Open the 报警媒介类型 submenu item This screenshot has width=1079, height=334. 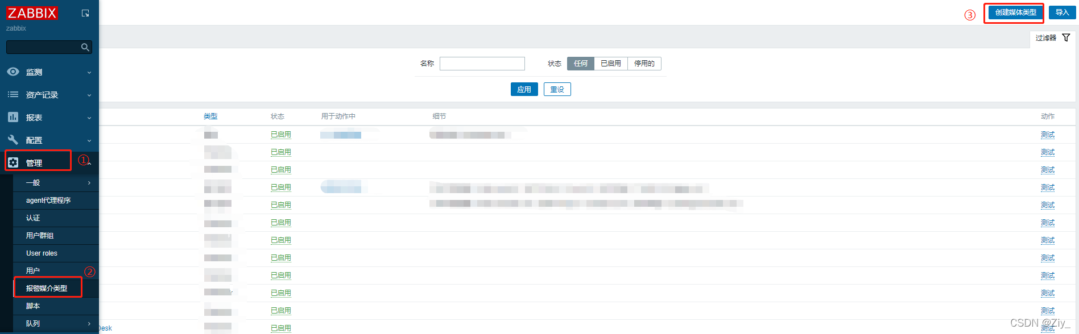(x=47, y=289)
